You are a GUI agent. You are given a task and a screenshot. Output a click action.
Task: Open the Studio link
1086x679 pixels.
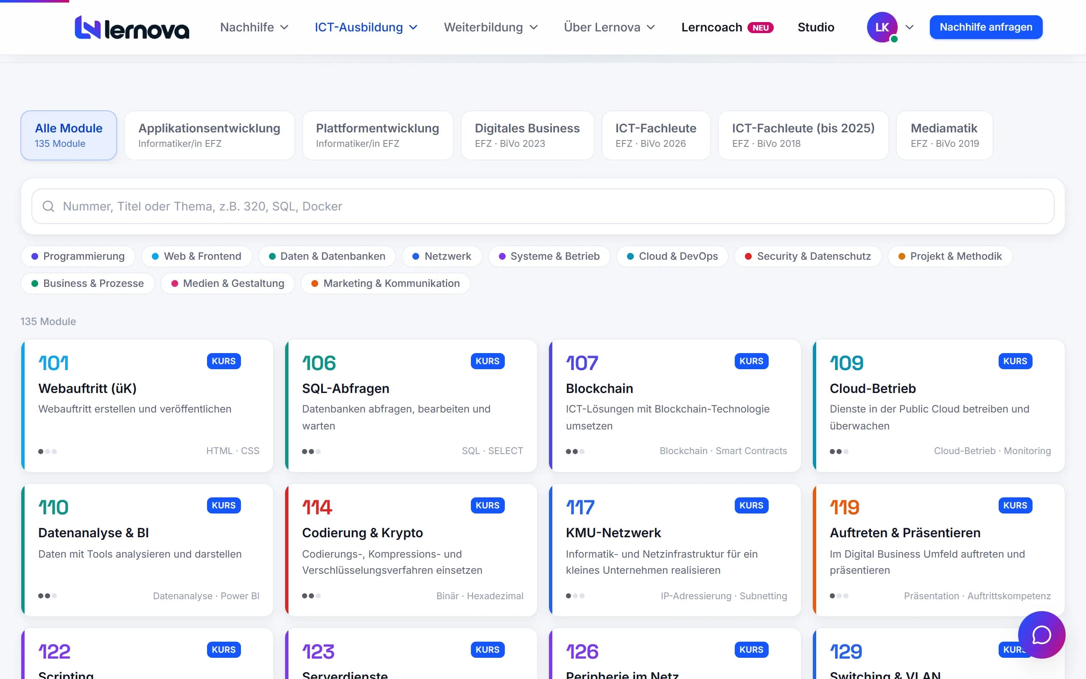point(816,28)
